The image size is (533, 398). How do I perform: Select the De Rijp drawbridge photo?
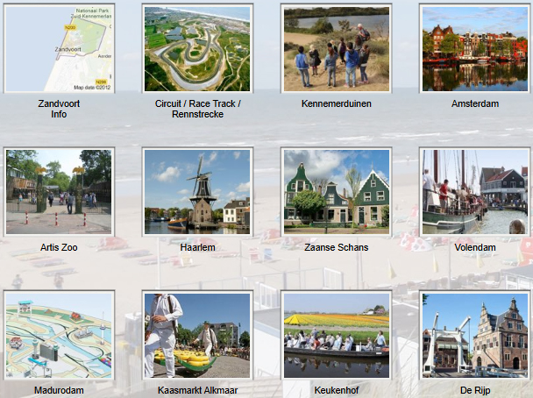click(x=474, y=335)
